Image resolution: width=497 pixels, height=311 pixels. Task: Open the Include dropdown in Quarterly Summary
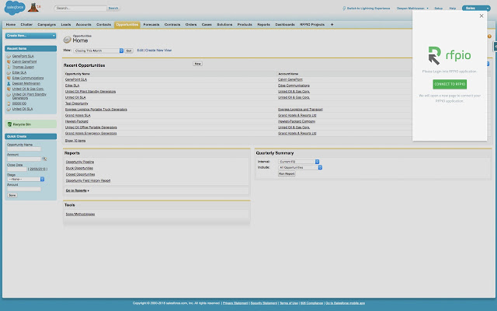click(301, 168)
